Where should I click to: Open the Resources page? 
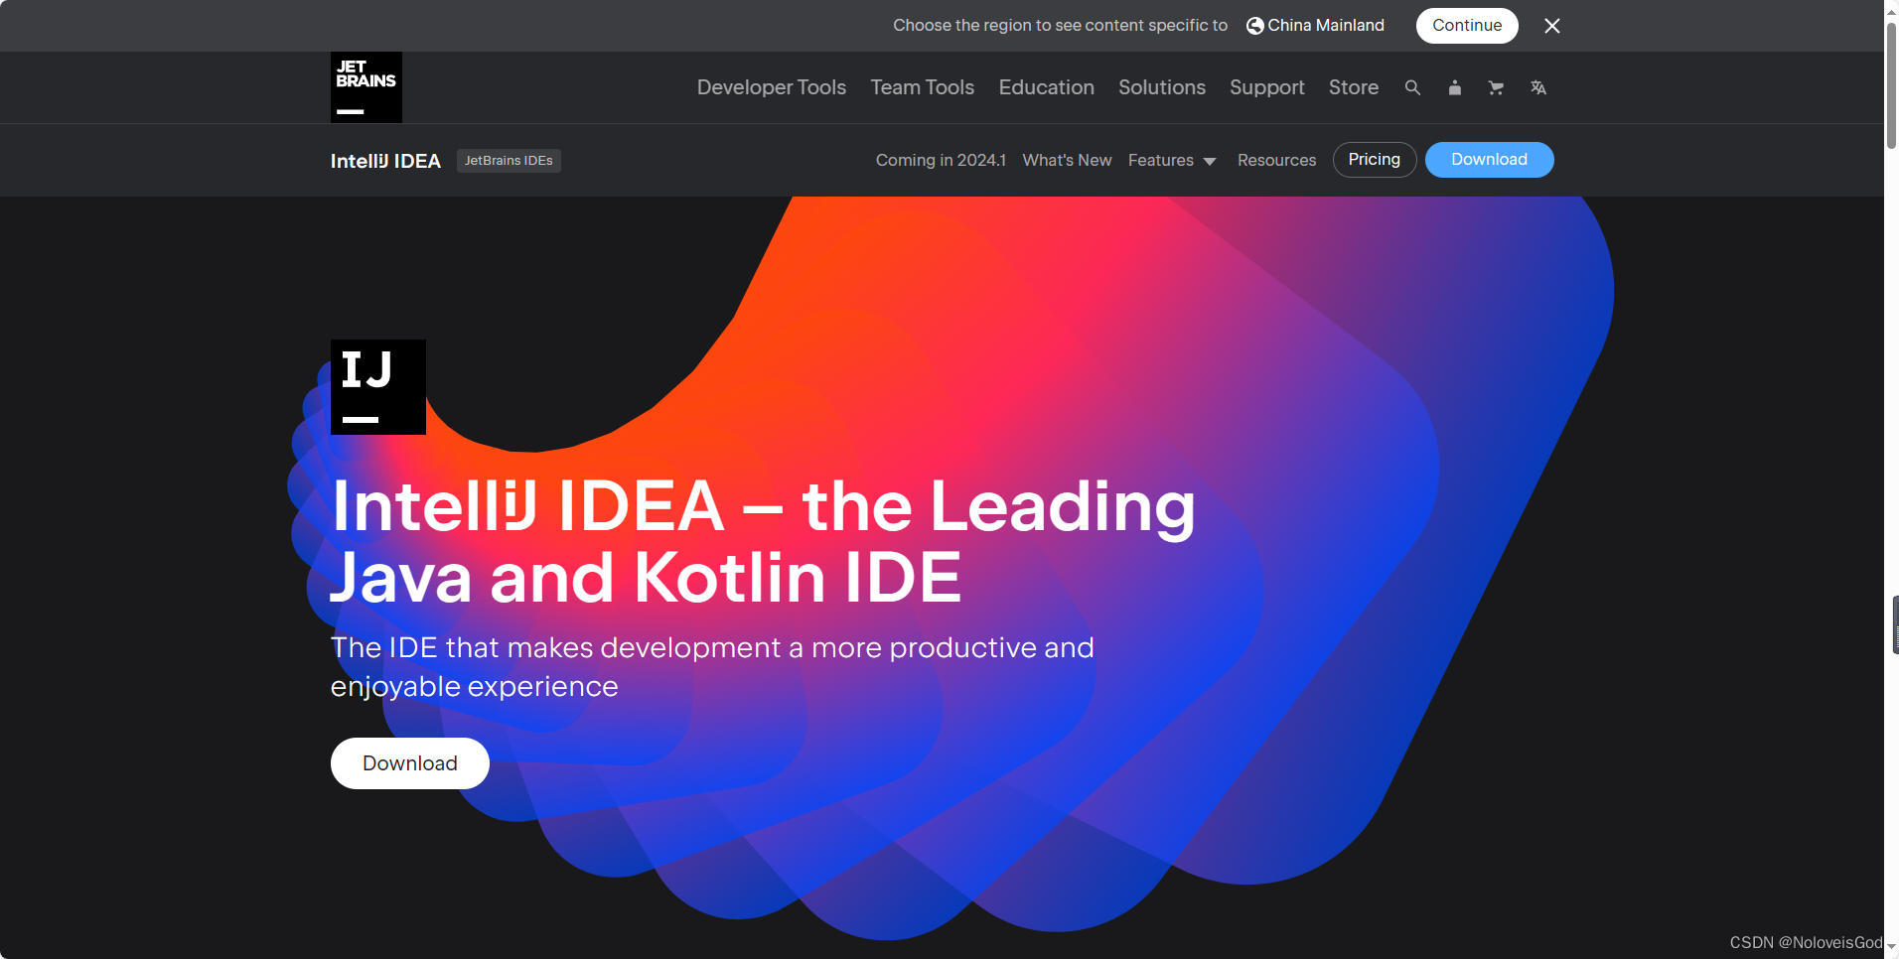pos(1276,160)
